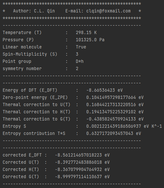Click the thermal correction to U(T) value
This screenshot has width=164, height=188.
click(x=115, y=104)
